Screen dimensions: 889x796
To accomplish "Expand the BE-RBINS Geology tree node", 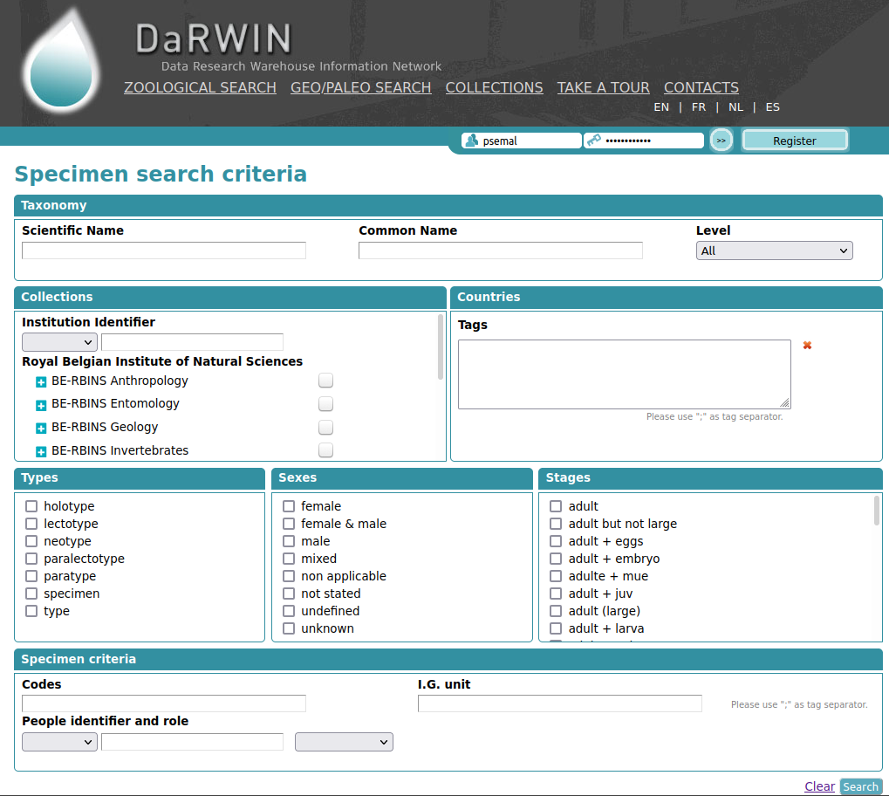I will (40, 428).
